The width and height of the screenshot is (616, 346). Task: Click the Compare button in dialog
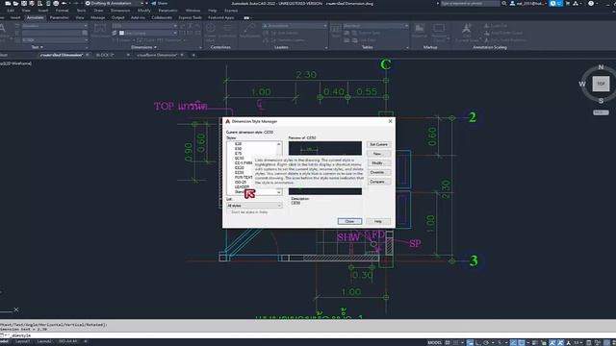pyautogui.click(x=378, y=182)
